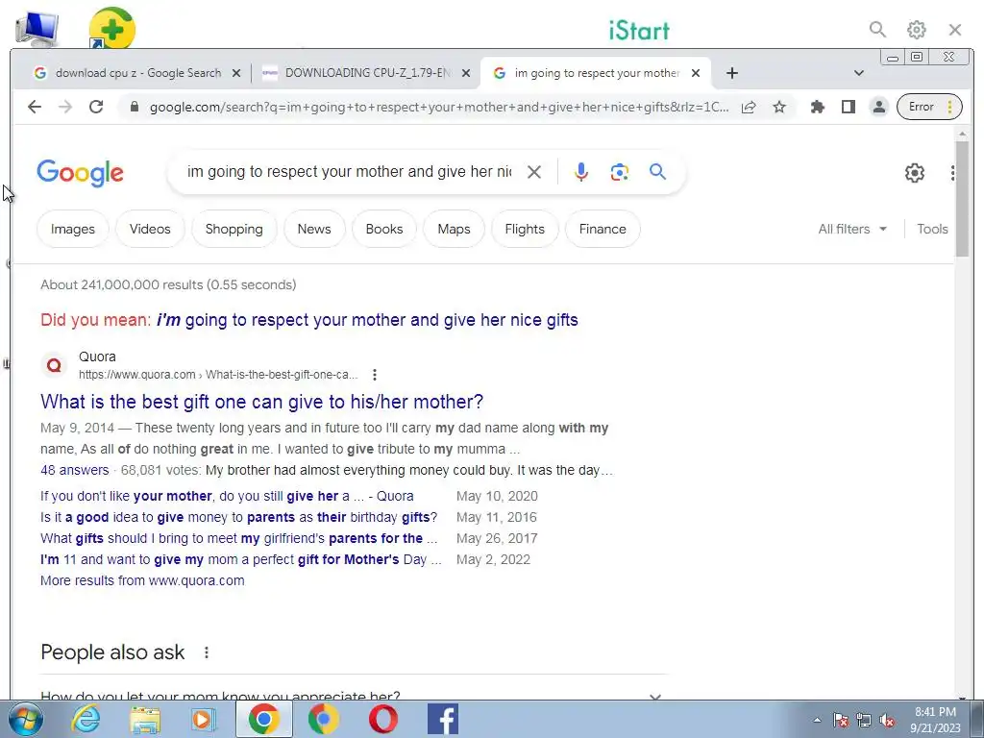Viewport: 984px width, 738px height.
Task: Reload the page with the refresh icon
Action: pyautogui.click(x=96, y=107)
